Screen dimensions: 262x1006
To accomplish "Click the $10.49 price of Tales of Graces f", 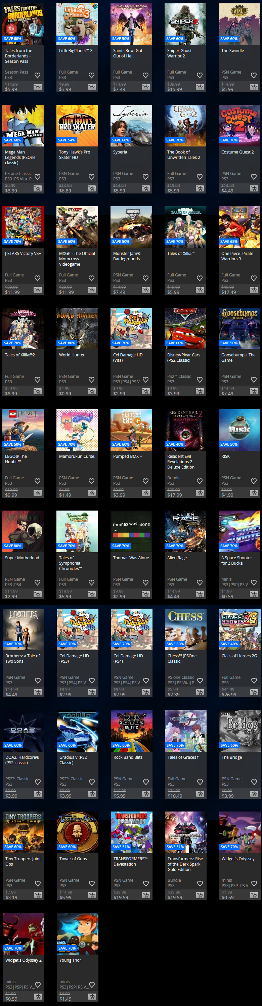I will tap(175, 796).
